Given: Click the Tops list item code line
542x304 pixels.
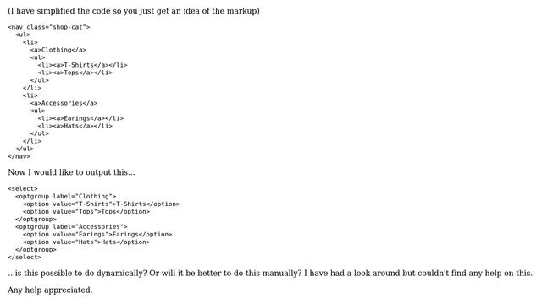Looking at the screenshot, I should click(75, 73).
